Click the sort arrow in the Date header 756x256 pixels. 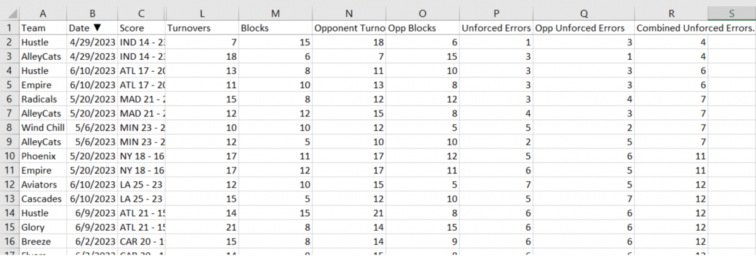97,28
